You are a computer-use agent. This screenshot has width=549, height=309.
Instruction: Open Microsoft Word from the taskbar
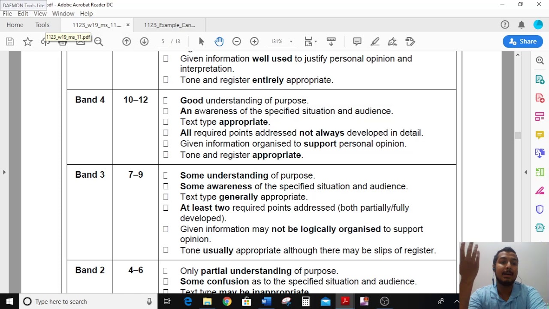click(x=266, y=301)
